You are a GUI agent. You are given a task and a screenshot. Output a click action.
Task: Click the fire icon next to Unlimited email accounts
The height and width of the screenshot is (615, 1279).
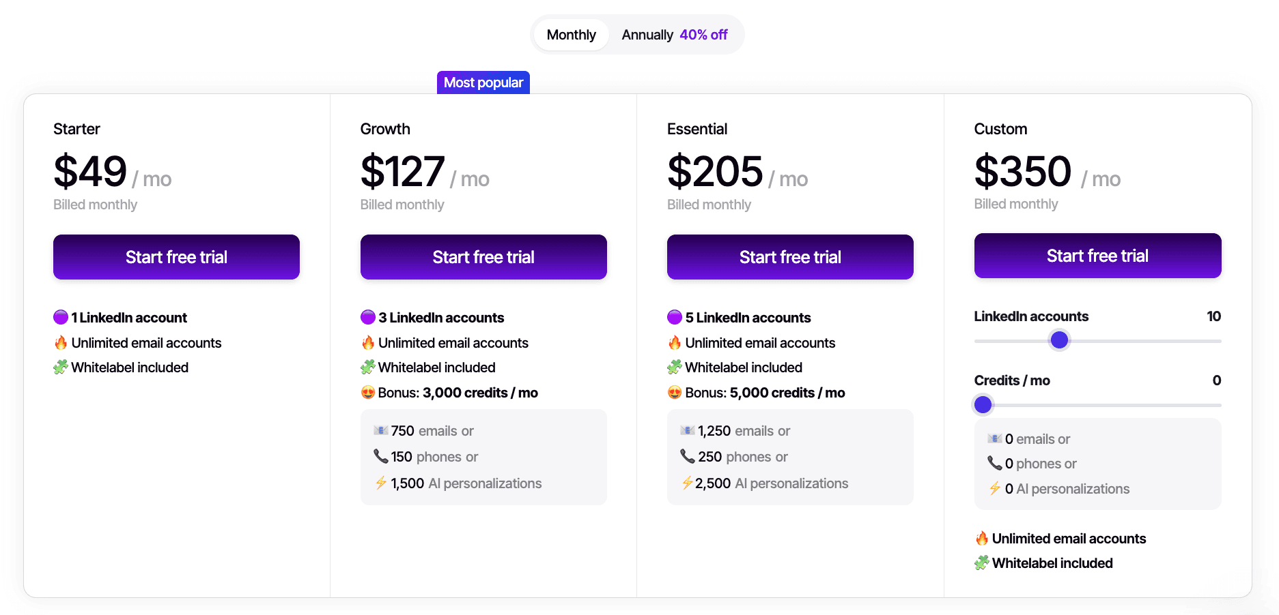coord(60,342)
